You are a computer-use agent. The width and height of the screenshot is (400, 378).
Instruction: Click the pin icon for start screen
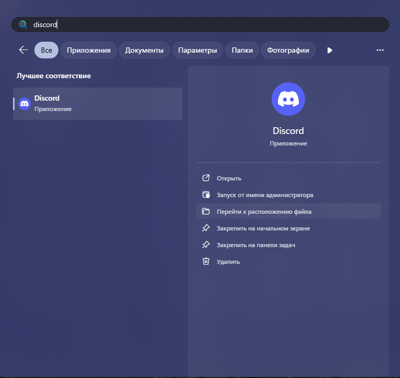pyautogui.click(x=206, y=228)
